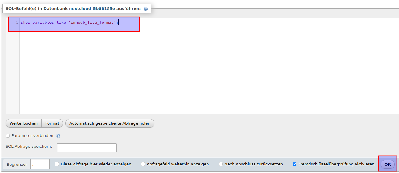Open help beside Parameter verbinden
This screenshot has width=399, height=173.
[58, 135]
